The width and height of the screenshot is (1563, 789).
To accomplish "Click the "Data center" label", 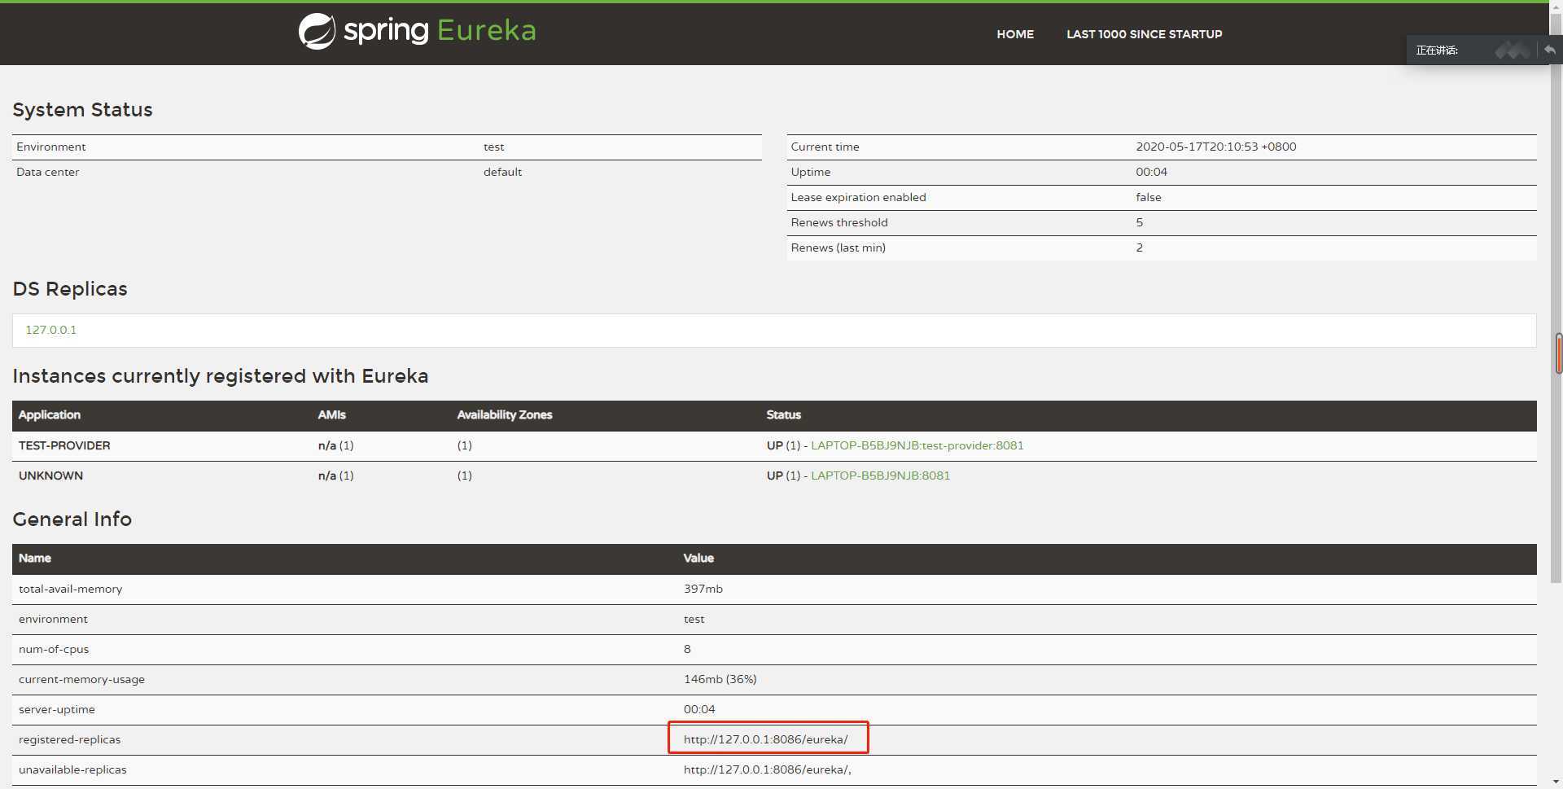I will [x=47, y=172].
